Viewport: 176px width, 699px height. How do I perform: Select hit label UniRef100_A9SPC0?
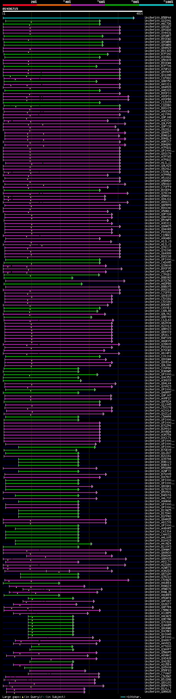(x=158, y=96)
